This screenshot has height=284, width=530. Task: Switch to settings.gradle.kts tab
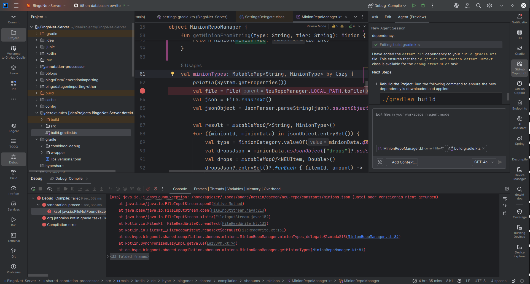click(x=192, y=17)
